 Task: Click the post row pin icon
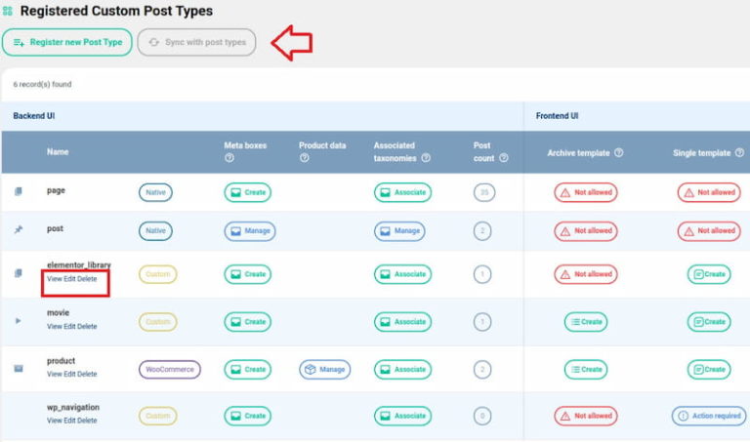pyautogui.click(x=19, y=230)
